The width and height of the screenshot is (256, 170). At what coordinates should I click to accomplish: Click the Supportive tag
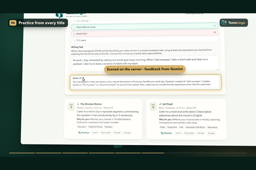pyautogui.click(x=172, y=127)
